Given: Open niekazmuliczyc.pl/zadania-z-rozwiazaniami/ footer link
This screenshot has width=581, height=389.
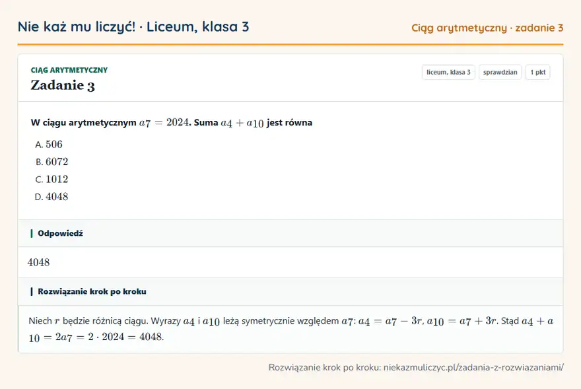Looking at the screenshot, I should (473, 367).
